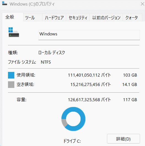The width and height of the screenshot is (145, 146).
Task: Go to the 以前のバージョン tab
Action: coord(106,17)
